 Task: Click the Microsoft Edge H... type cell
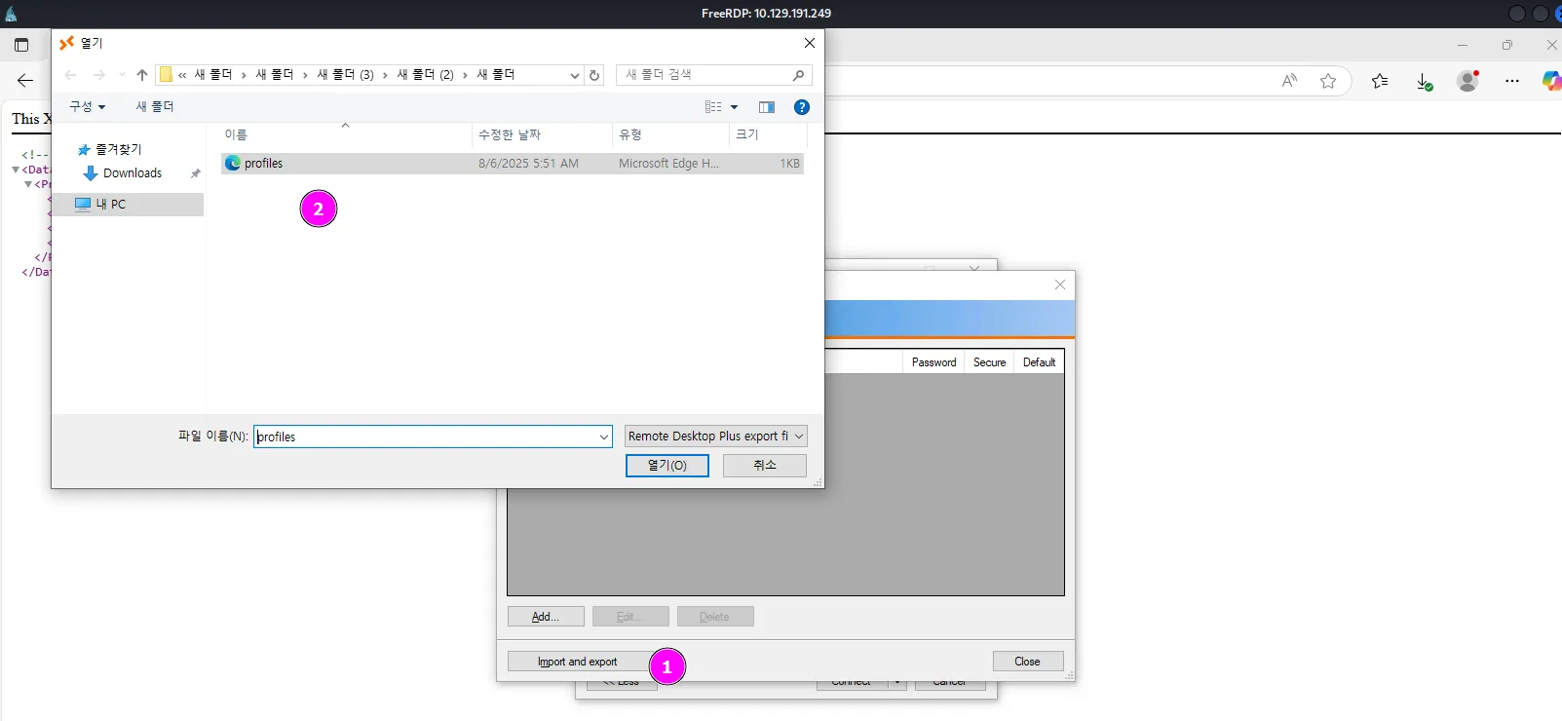coord(668,164)
